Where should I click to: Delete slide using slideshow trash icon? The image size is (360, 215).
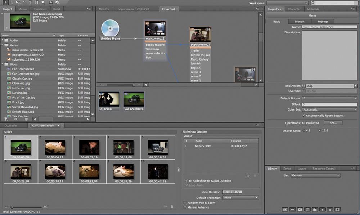click(x=172, y=206)
